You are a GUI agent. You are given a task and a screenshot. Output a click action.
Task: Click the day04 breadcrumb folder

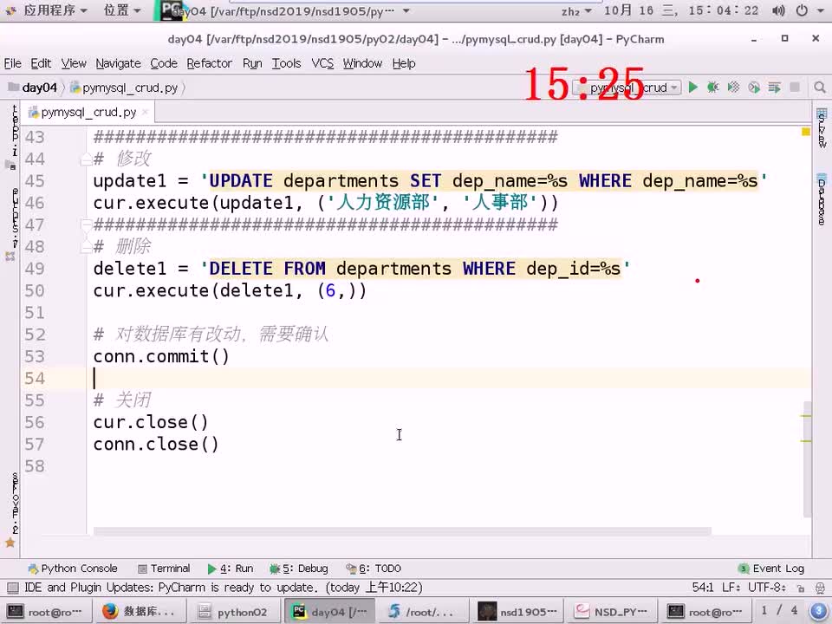pyautogui.click(x=33, y=88)
